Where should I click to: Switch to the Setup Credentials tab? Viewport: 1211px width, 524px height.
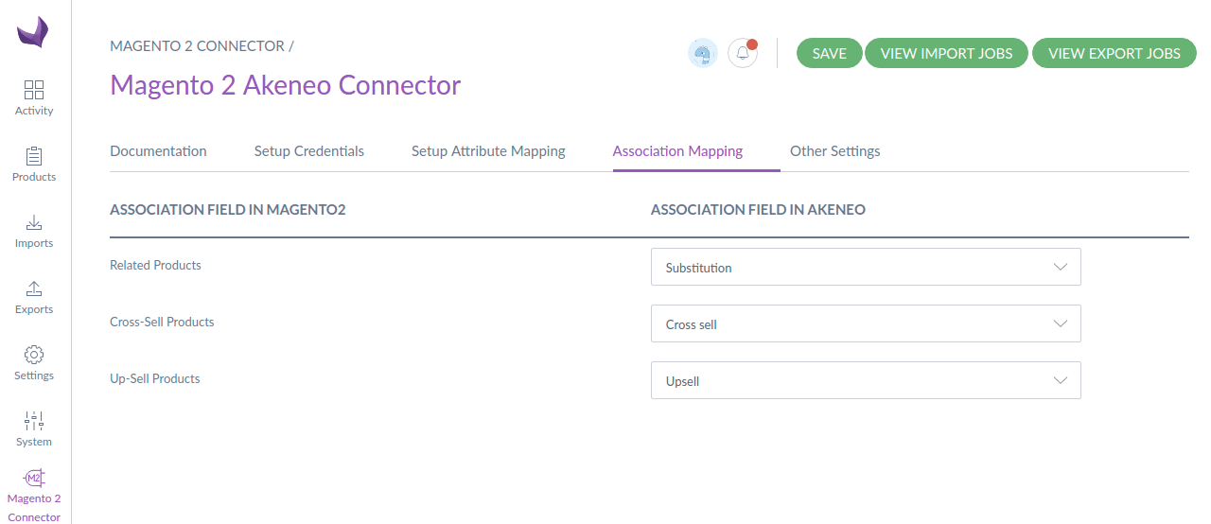pyautogui.click(x=308, y=151)
